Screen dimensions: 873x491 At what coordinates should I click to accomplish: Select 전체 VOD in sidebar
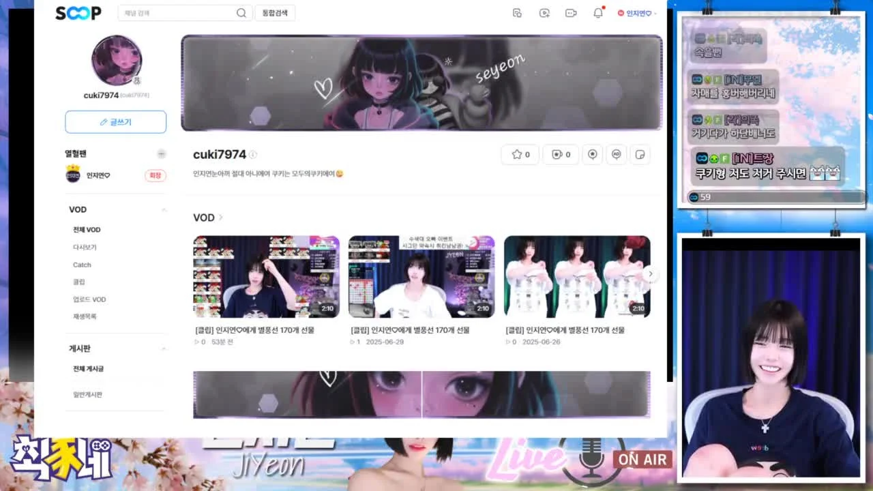click(87, 230)
